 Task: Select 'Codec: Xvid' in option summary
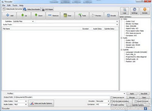(x=130, y=21)
